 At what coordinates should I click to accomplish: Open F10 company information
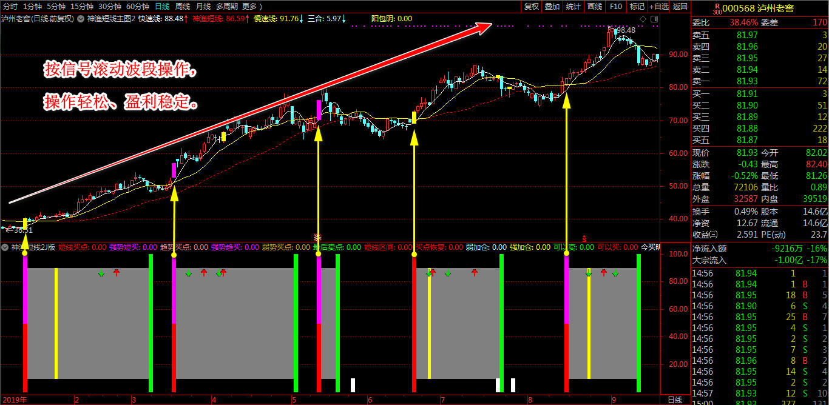616,6
